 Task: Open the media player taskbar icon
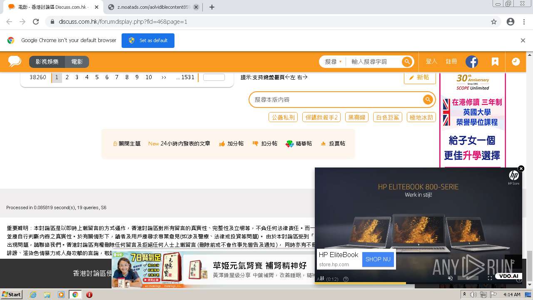point(61,295)
